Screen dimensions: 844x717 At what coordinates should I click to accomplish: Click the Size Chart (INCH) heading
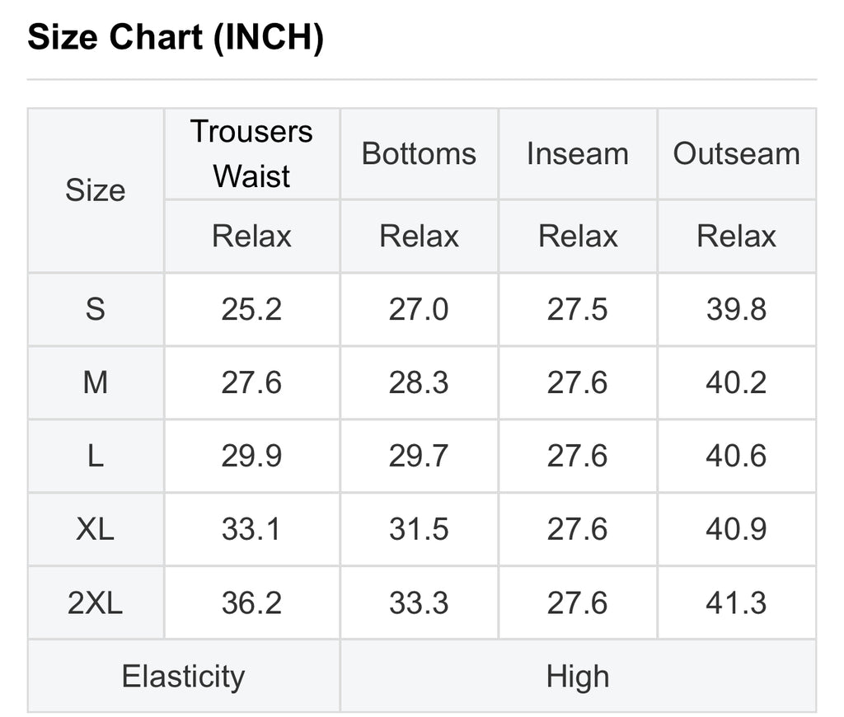coord(176,37)
